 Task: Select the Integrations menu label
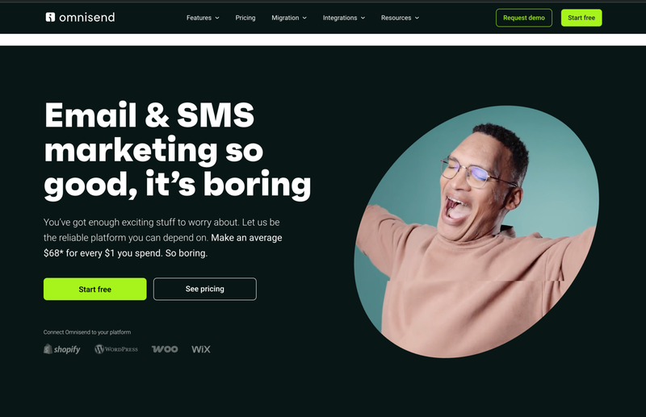pyautogui.click(x=340, y=18)
